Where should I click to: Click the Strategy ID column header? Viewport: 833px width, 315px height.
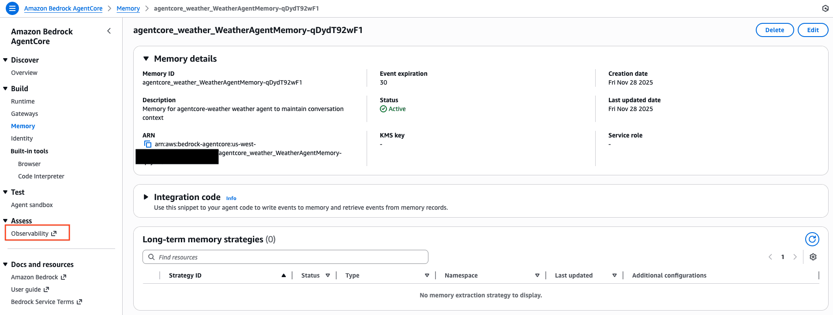coord(185,275)
